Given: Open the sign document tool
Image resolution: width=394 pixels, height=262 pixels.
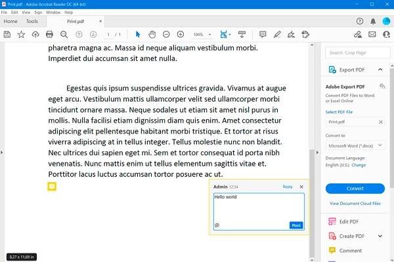Looking at the screenshot, I should (291, 34).
